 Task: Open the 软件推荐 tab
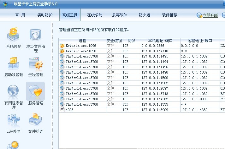[169, 15]
